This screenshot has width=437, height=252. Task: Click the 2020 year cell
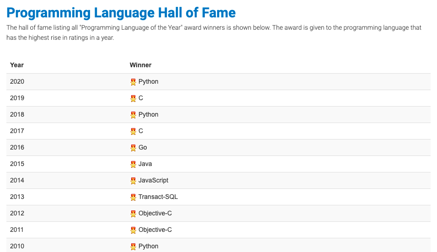(17, 81)
